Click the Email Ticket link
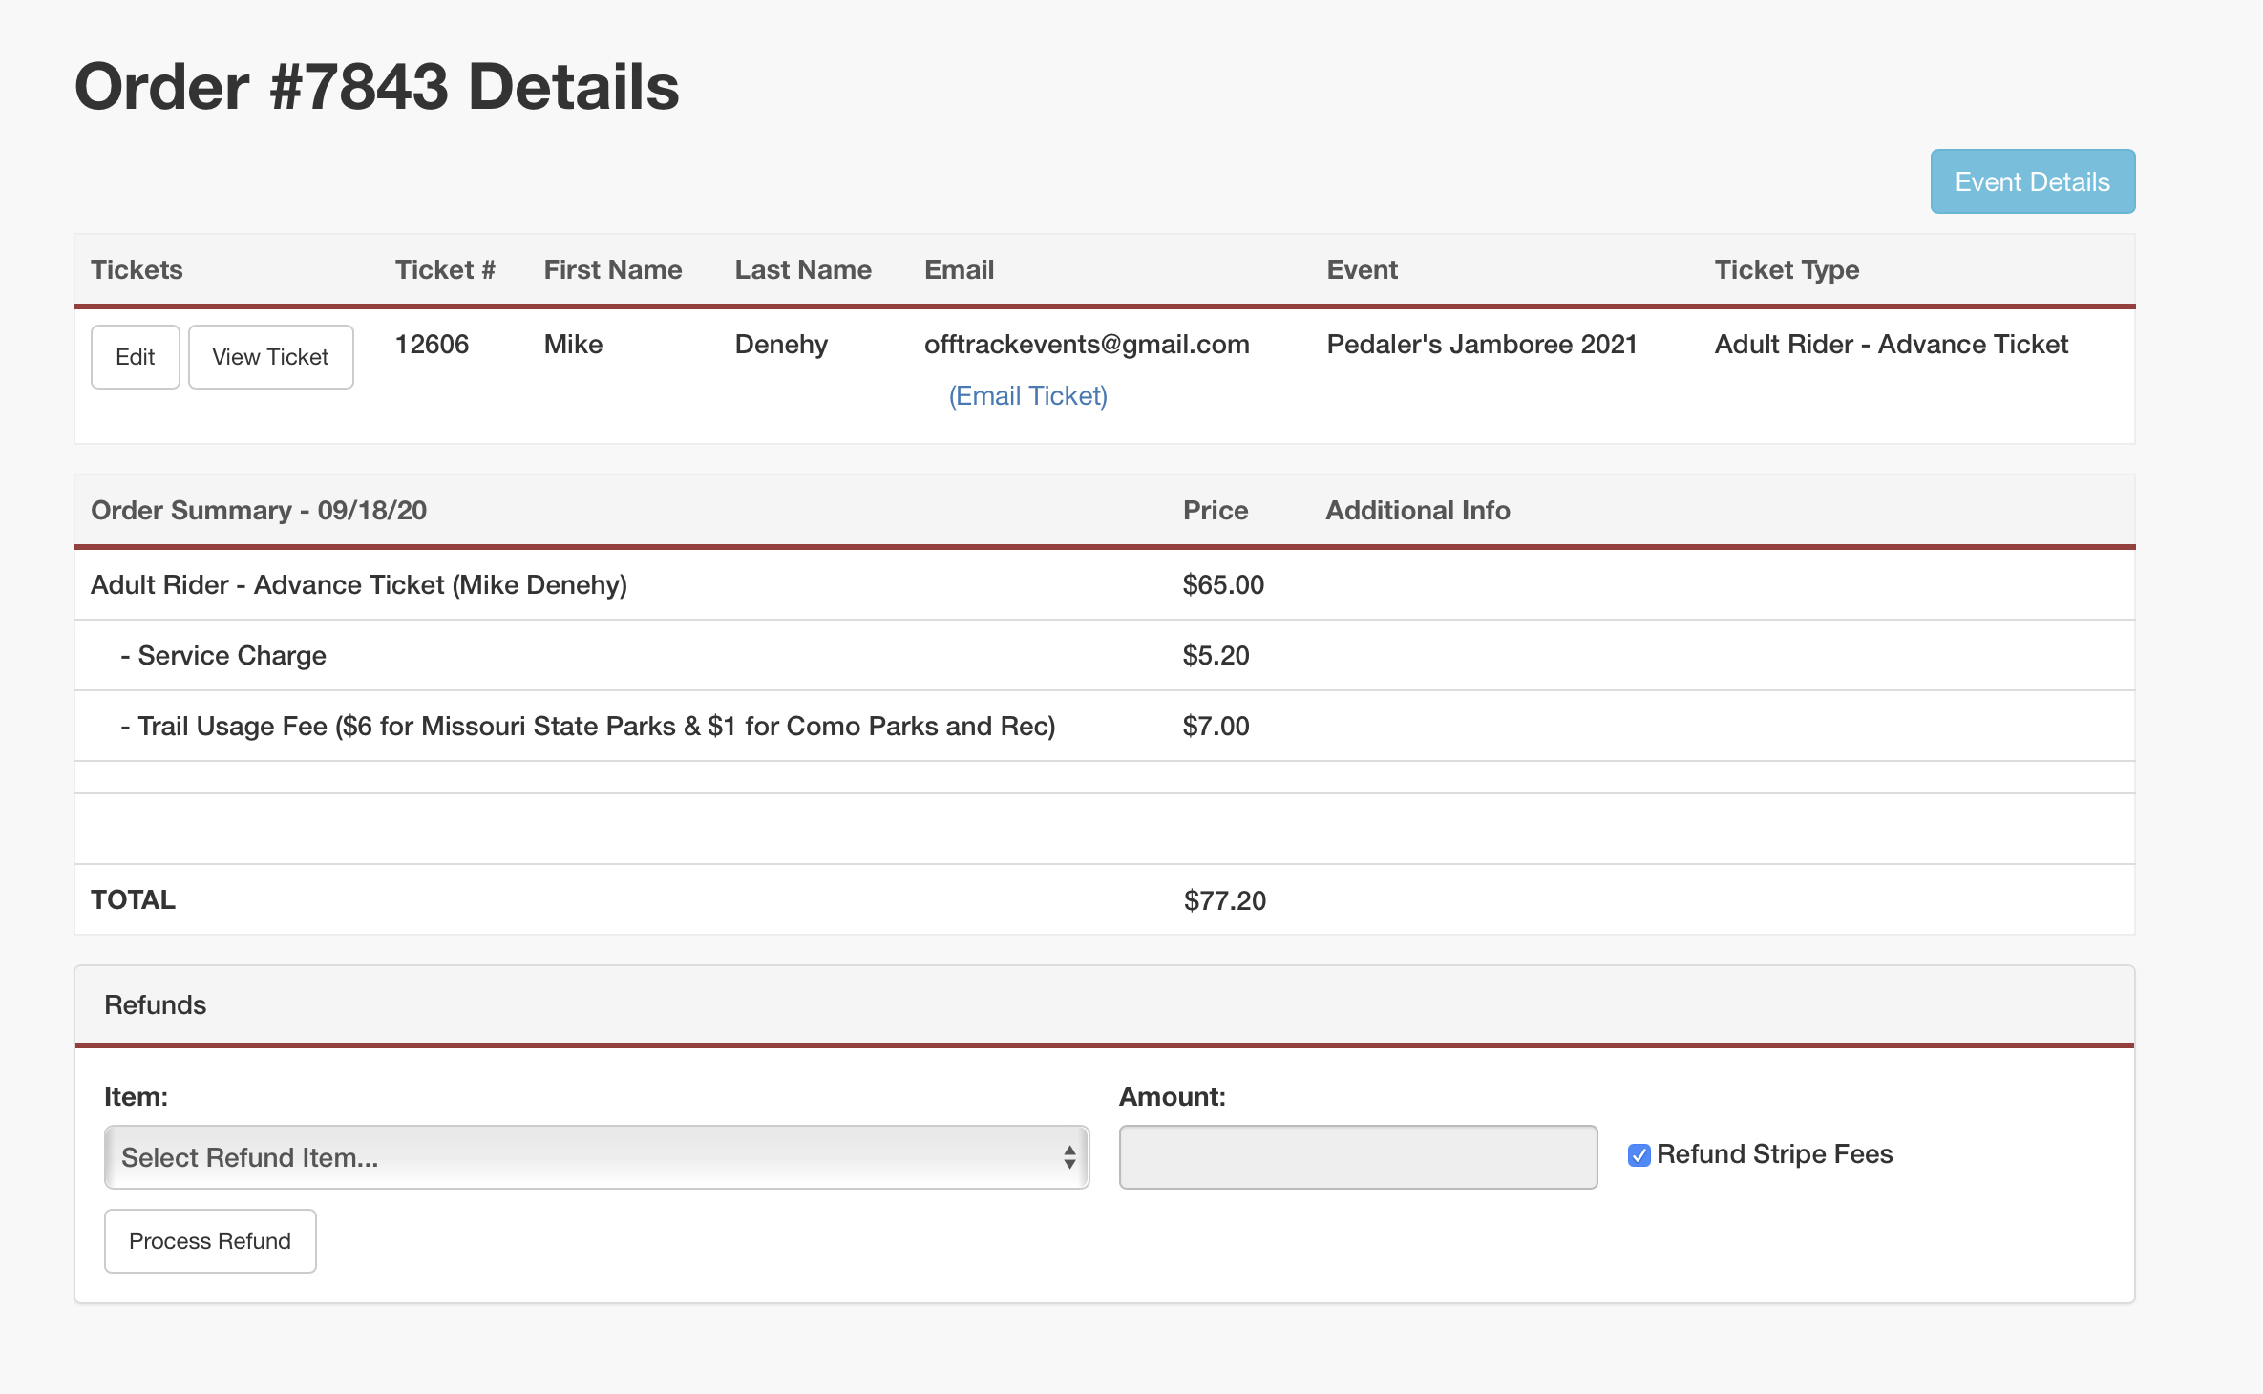The height and width of the screenshot is (1394, 2263). [1027, 395]
